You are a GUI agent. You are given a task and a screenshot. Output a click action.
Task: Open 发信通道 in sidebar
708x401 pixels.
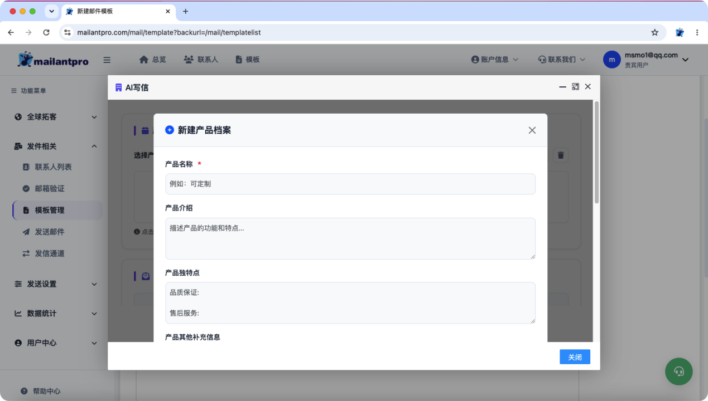coord(50,253)
